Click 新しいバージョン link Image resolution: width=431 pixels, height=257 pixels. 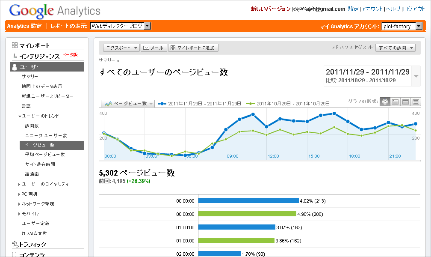coord(271,9)
